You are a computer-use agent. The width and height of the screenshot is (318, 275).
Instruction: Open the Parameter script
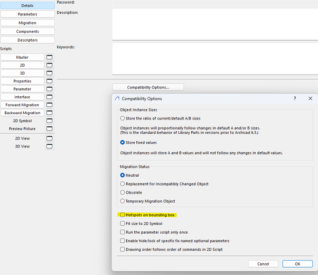click(22, 89)
